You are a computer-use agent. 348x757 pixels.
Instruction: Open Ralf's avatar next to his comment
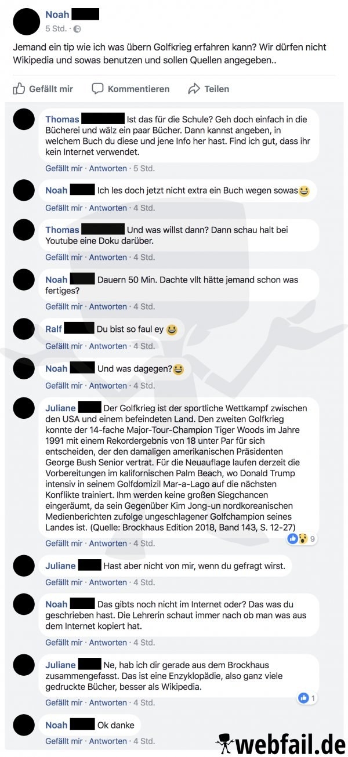click(x=24, y=329)
